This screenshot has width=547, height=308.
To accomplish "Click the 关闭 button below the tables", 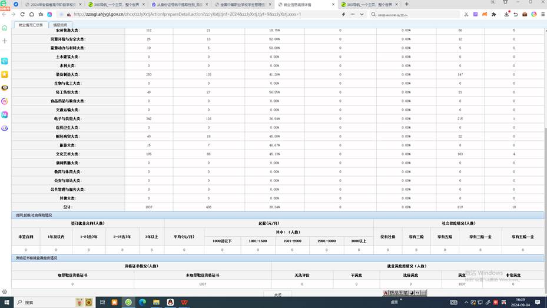I will point(278,294).
